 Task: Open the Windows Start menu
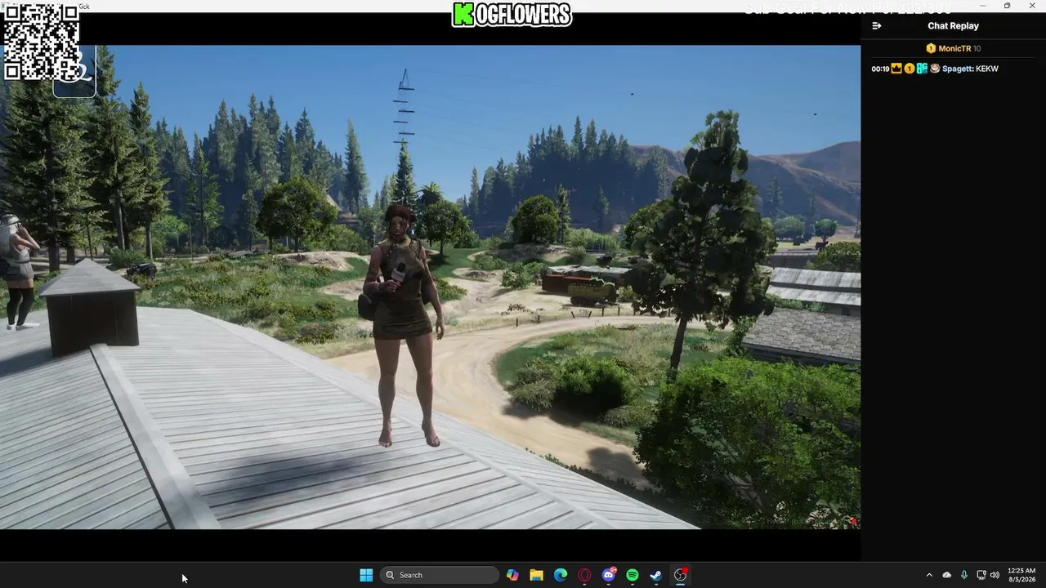point(366,575)
